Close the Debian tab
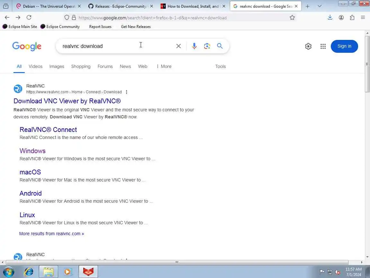This screenshot has width=370, height=278. [79, 6]
